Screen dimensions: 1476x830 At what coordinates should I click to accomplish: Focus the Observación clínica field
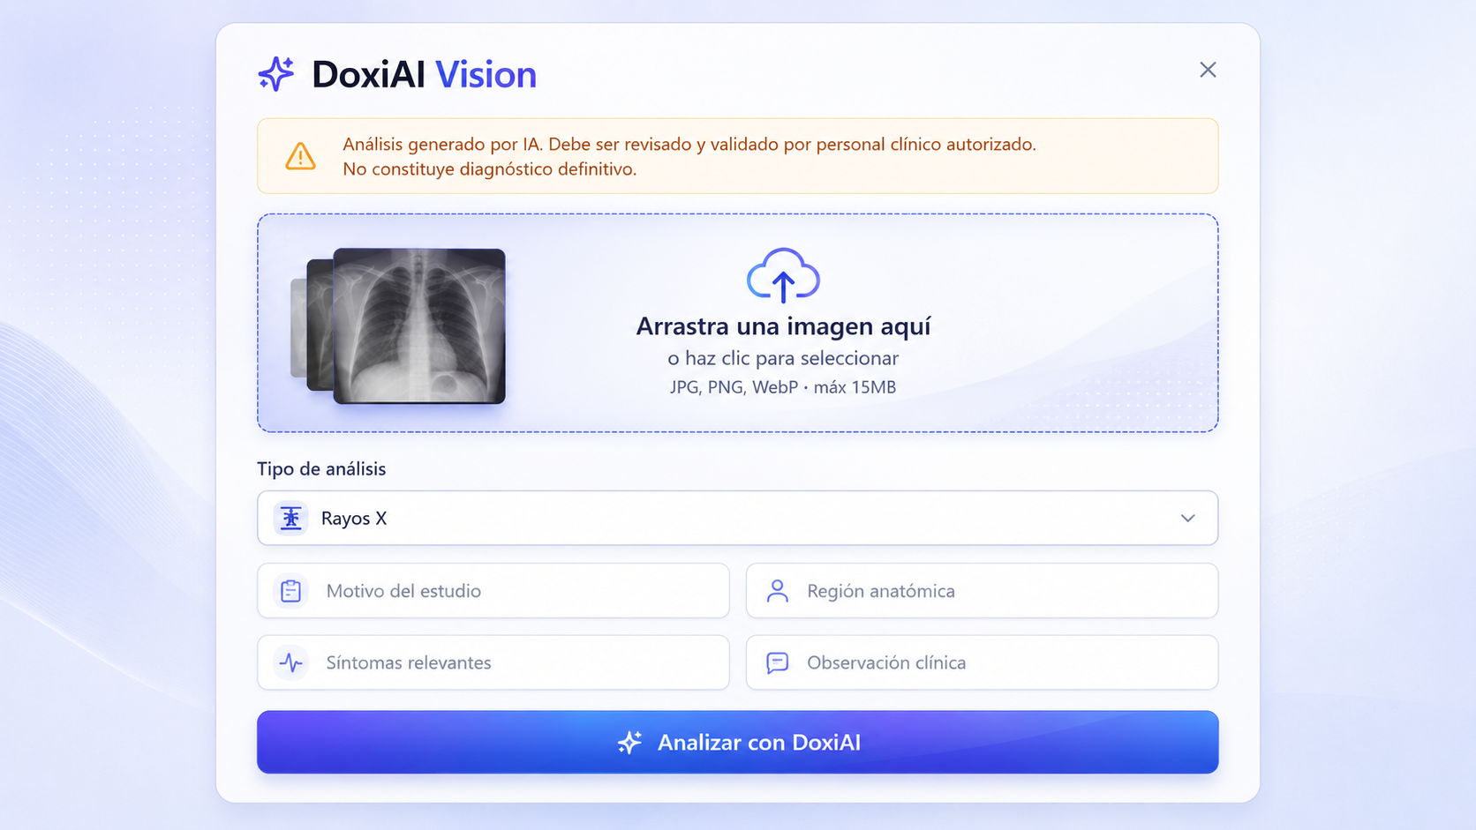[982, 662]
